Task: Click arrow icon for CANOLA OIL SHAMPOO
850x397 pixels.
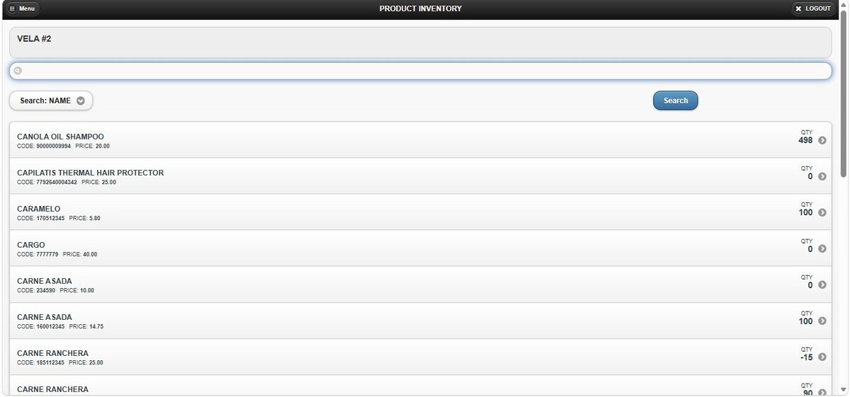Action: click(x=822, y=140)
